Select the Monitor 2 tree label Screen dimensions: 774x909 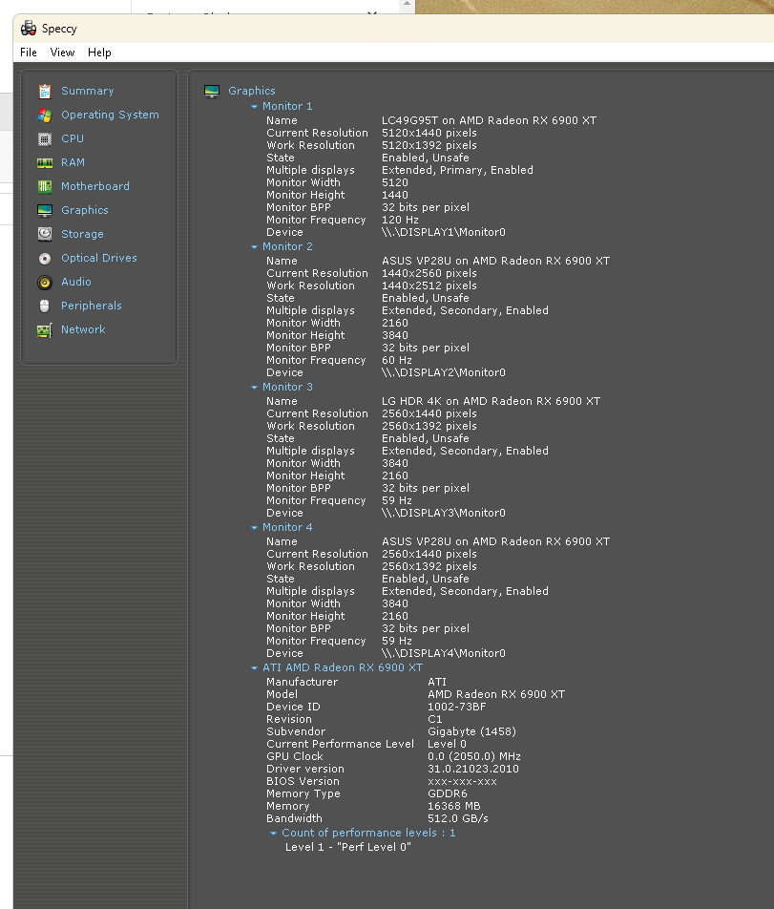pyautogui.click(x=287, y=246)
